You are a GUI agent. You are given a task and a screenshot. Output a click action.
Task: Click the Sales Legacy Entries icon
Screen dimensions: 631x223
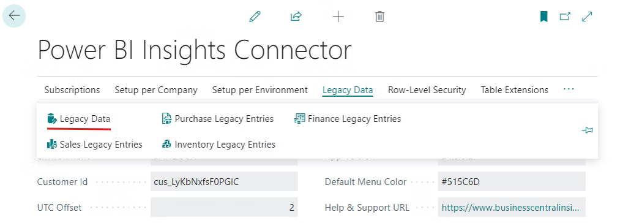point(52,144)
